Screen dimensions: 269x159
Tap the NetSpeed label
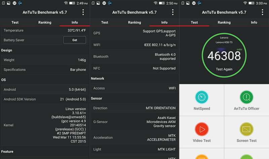pos(202,108)
